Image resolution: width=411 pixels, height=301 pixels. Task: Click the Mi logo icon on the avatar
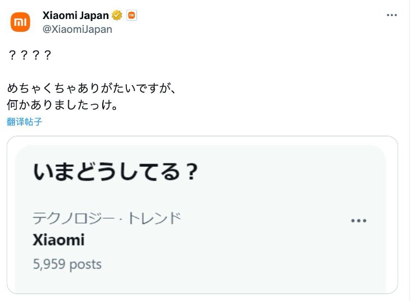tap(20, 21)
